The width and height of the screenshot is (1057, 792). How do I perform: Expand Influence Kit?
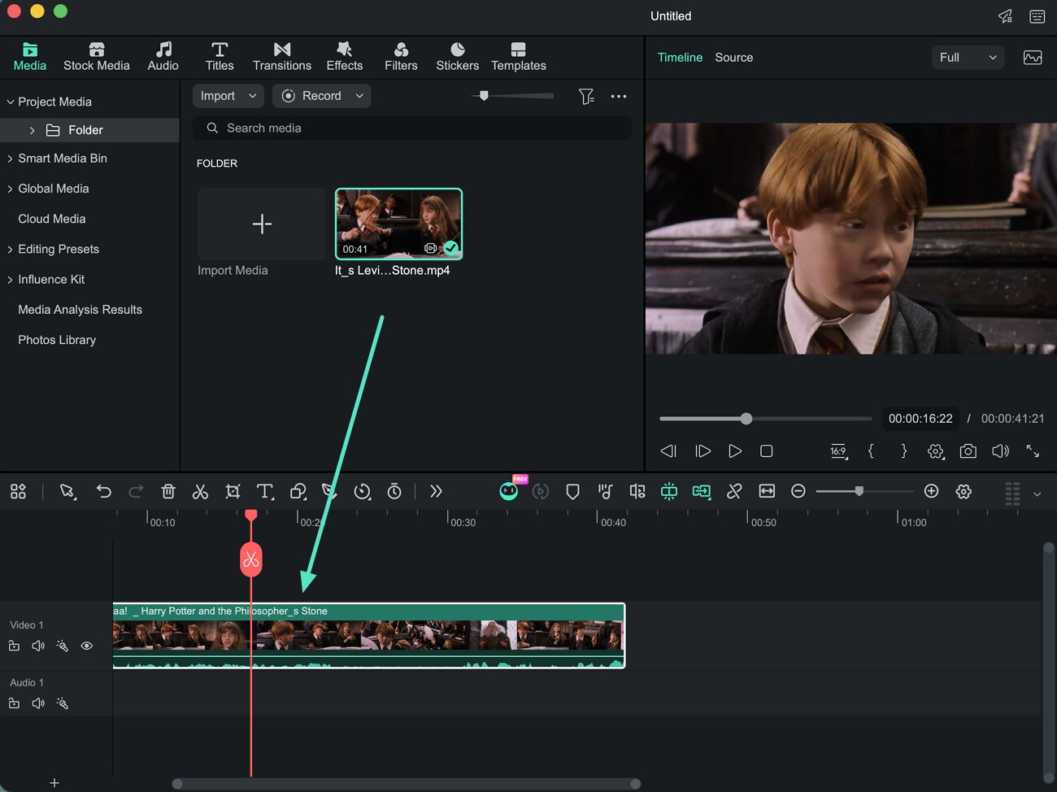coord(11,280)
